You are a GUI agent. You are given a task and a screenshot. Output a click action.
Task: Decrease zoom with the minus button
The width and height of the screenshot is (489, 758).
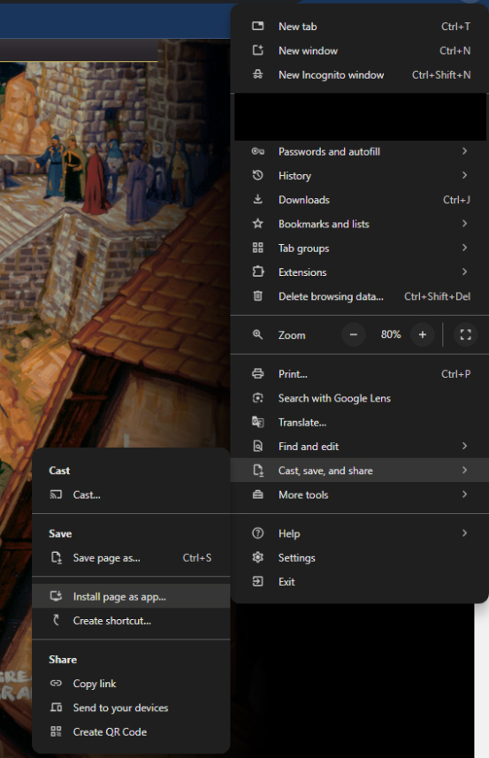353,334
